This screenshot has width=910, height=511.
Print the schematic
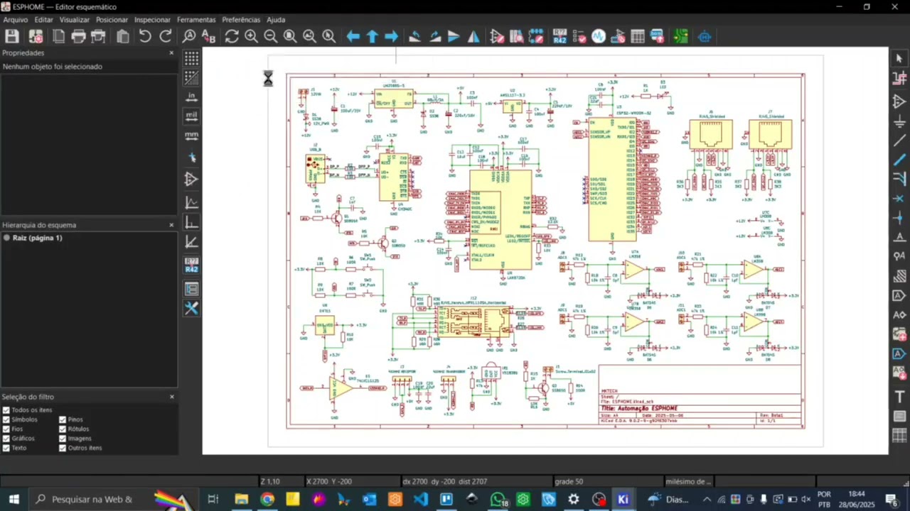pos(78,36)
